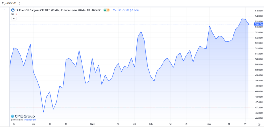The height and width of the screenshot is (134, 264).
Task: Click the Mar marker on time axis
Action: pos(209,124)
